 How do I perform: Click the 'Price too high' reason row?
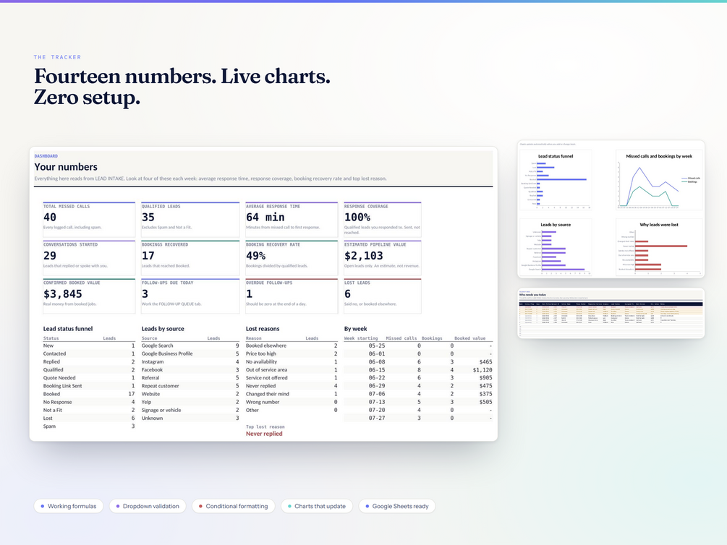(x=292, y=353)
